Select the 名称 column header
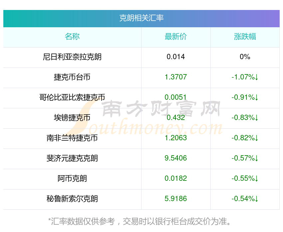Viewport: 283px width, 232px height. coord(72,37)
